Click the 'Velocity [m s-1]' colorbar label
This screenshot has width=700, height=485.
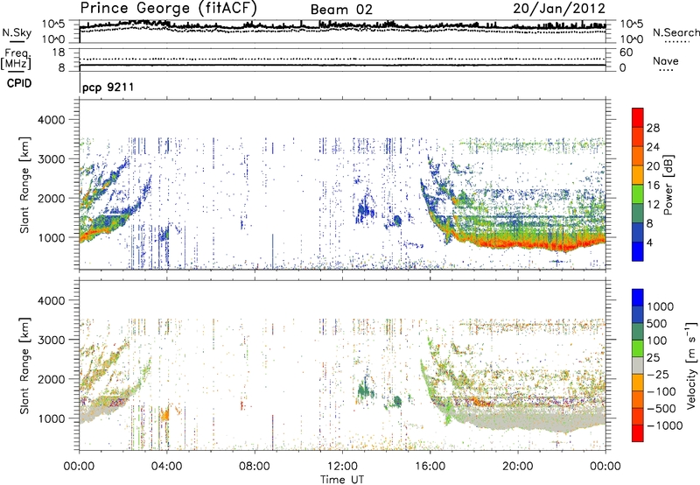click(x=691, y=365)
